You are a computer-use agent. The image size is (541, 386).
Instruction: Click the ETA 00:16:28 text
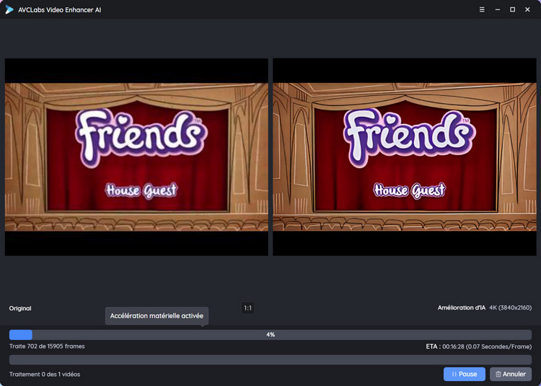[x=478, y=346]
